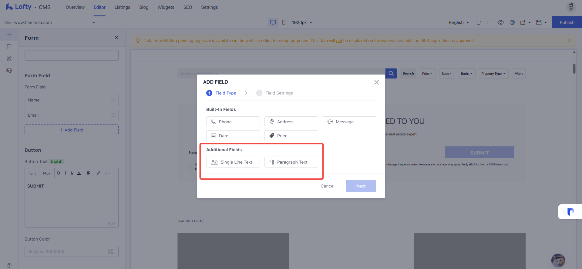Undo the last change
This screenshot has height=269, width=582.
479,22
